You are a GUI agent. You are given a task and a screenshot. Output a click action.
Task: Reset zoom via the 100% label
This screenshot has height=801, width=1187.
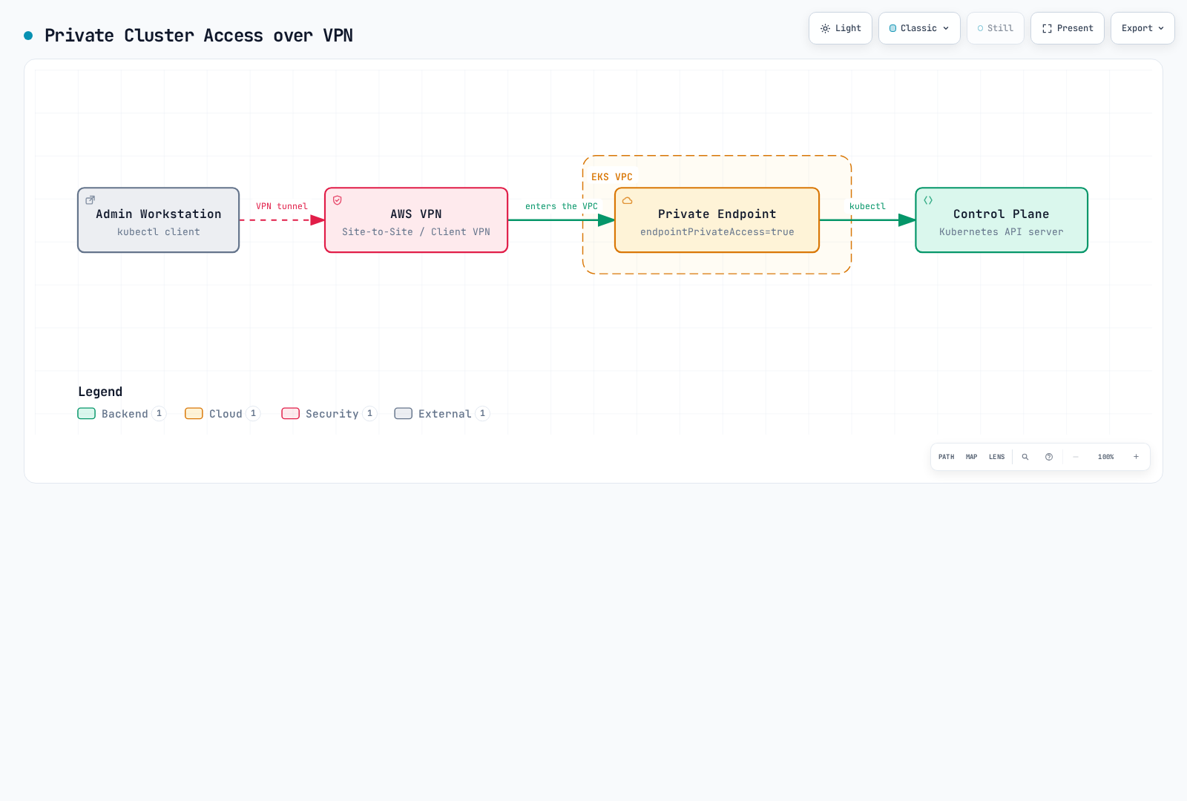(1106, 457)
